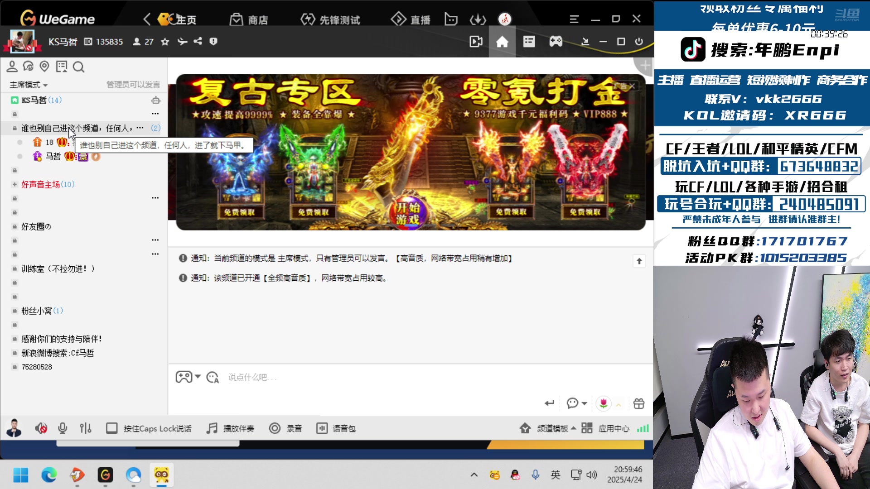Expand the arrow beside flower icon
Image resolution: width=870 pixels, height=489 pixels.
619,405
